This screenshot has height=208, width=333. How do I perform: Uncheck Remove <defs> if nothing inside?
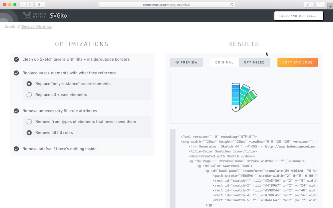pyautogui.click(x=16, y=149)
